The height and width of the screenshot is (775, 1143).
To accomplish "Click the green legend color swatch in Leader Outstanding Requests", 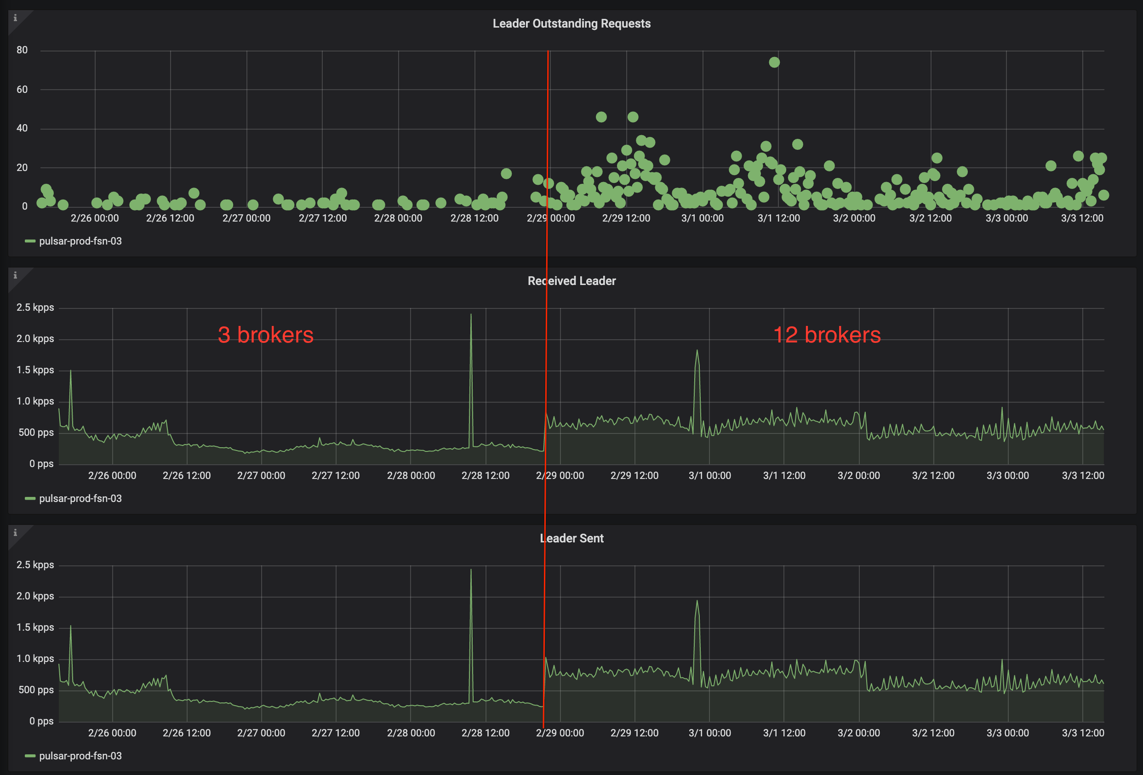I will (30, 241).
